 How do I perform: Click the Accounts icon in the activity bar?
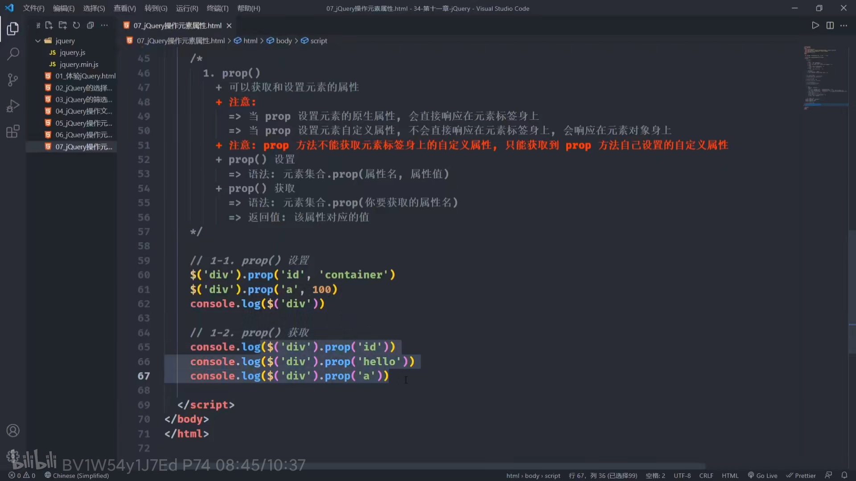(13, 431)
